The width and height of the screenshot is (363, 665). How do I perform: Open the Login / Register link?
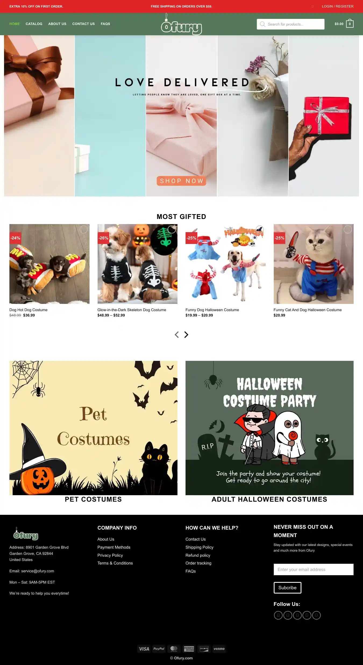coord(338,6)
